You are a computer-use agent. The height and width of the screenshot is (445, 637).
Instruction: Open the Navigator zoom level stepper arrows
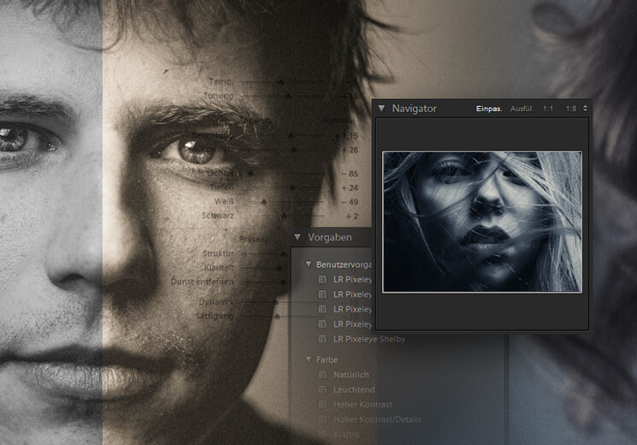pos(585,108)
